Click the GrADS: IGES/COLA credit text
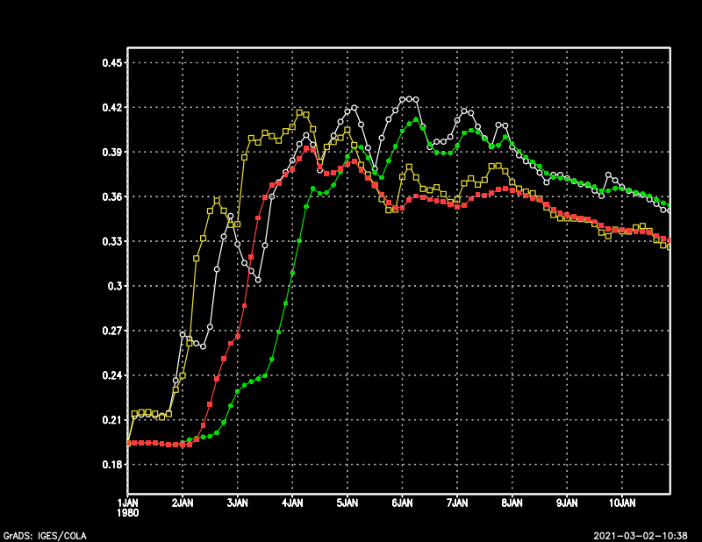The width and height of the screenshot is (702, 542). [39, 535]
